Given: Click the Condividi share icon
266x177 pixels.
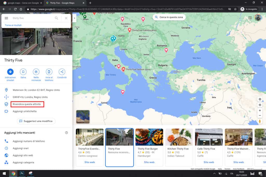Looking at the screenshot, I should 62,72.
